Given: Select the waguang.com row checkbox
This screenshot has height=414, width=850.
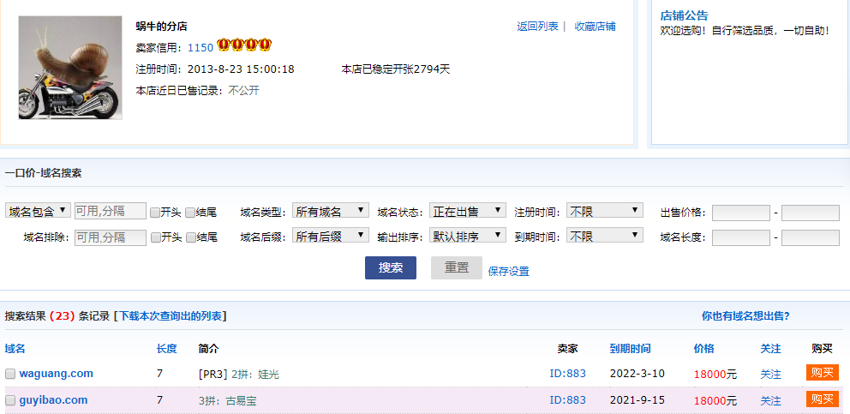Looking at the screenshot, I should point(10,374).
